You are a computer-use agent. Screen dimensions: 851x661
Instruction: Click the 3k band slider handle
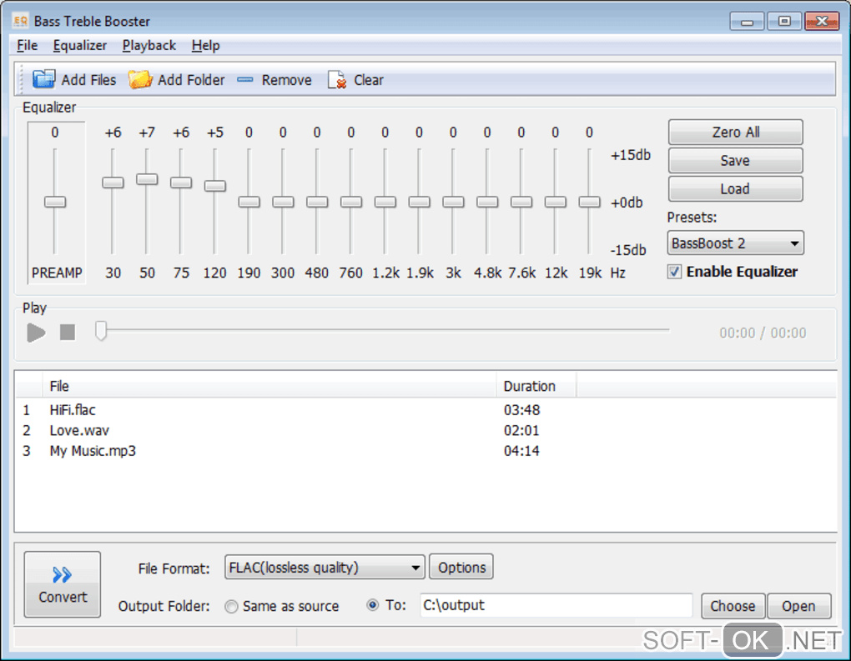[x=453, y=202]
